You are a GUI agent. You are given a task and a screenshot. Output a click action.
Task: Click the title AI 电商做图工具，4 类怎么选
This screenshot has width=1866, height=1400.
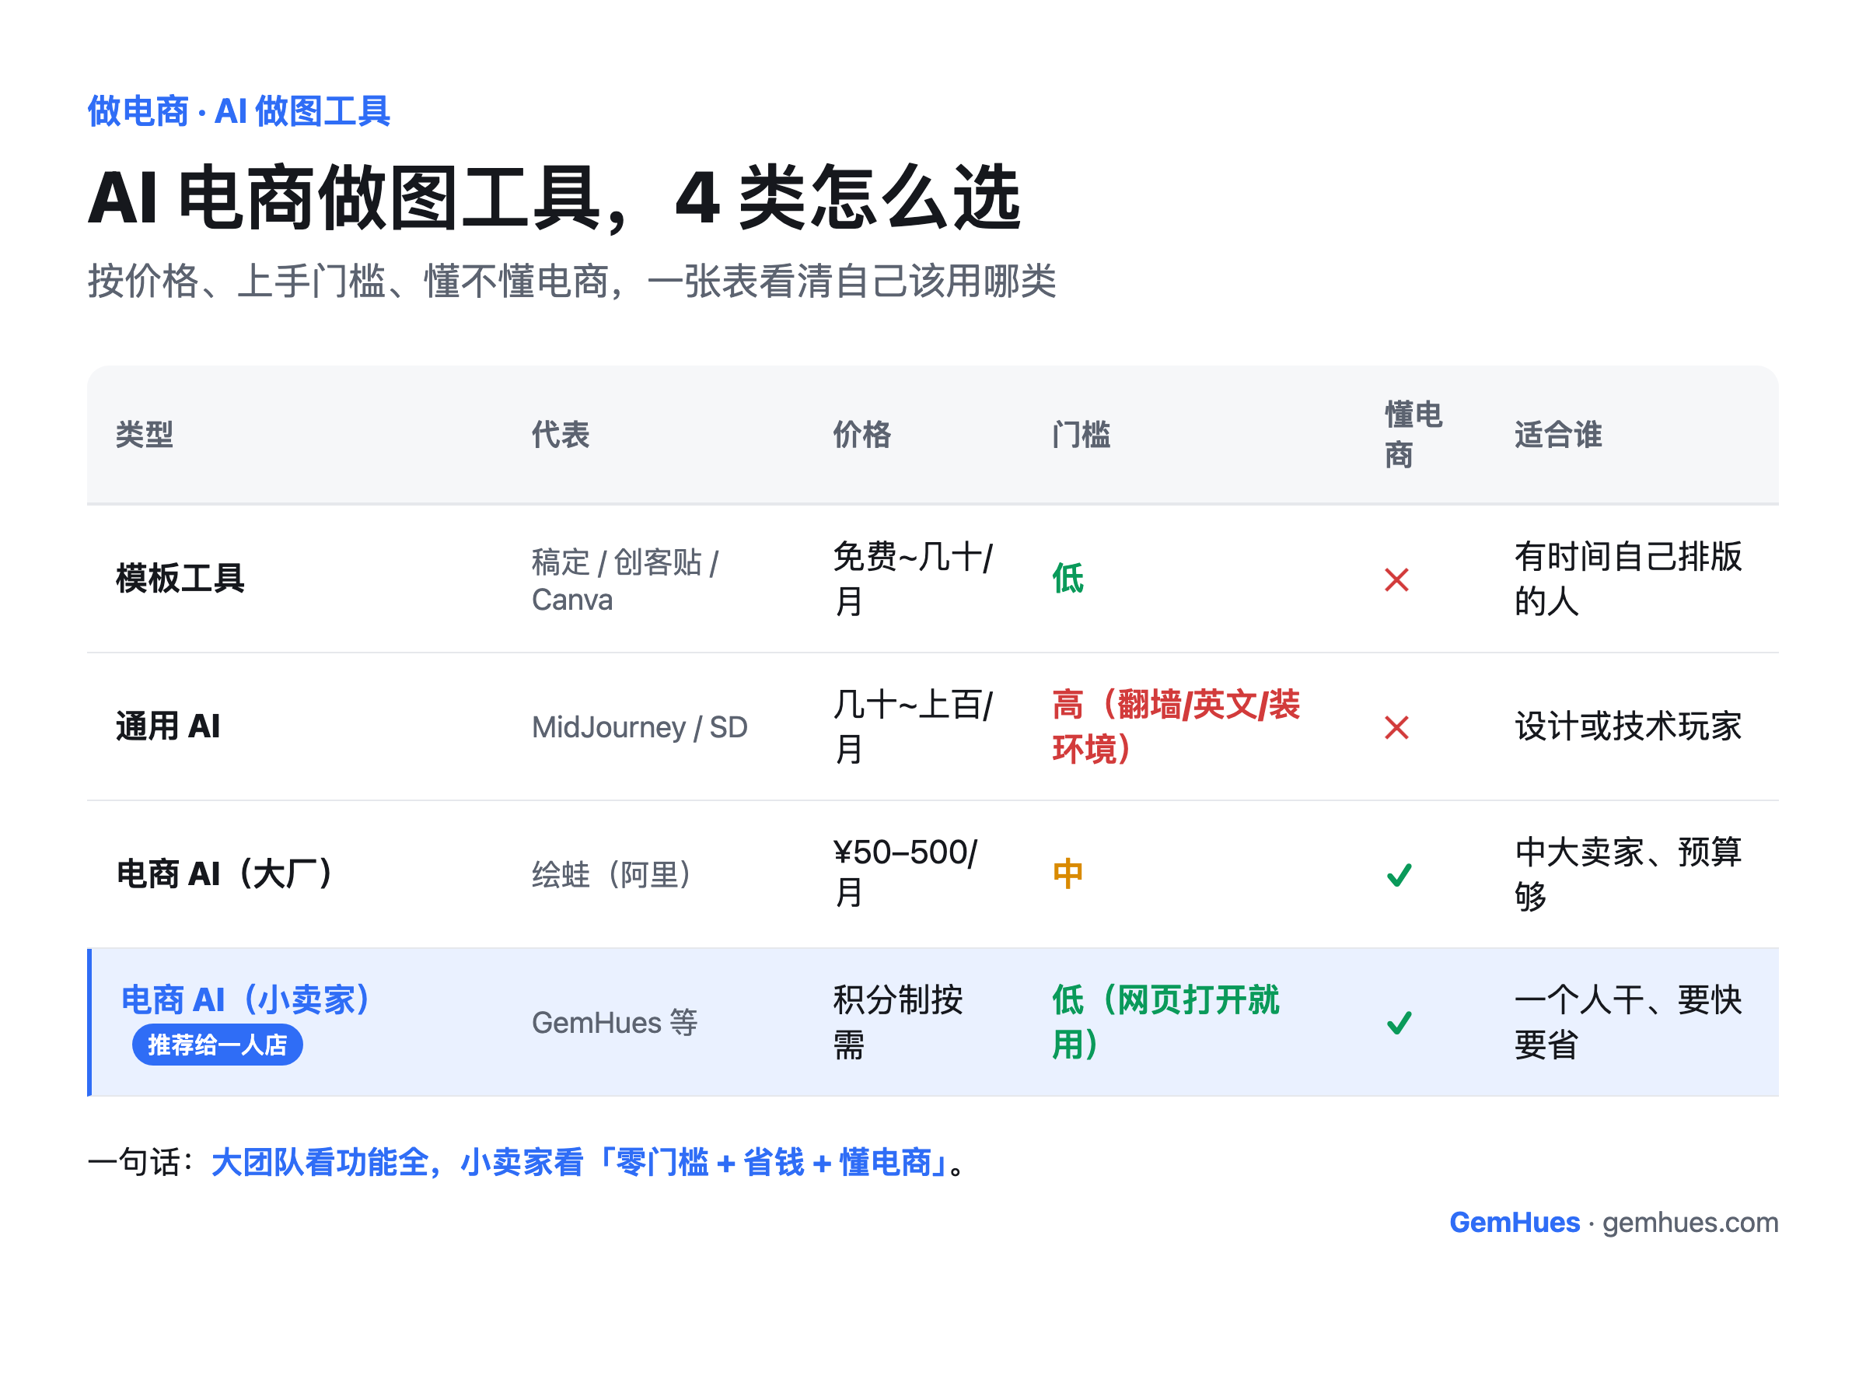[554, 199]
